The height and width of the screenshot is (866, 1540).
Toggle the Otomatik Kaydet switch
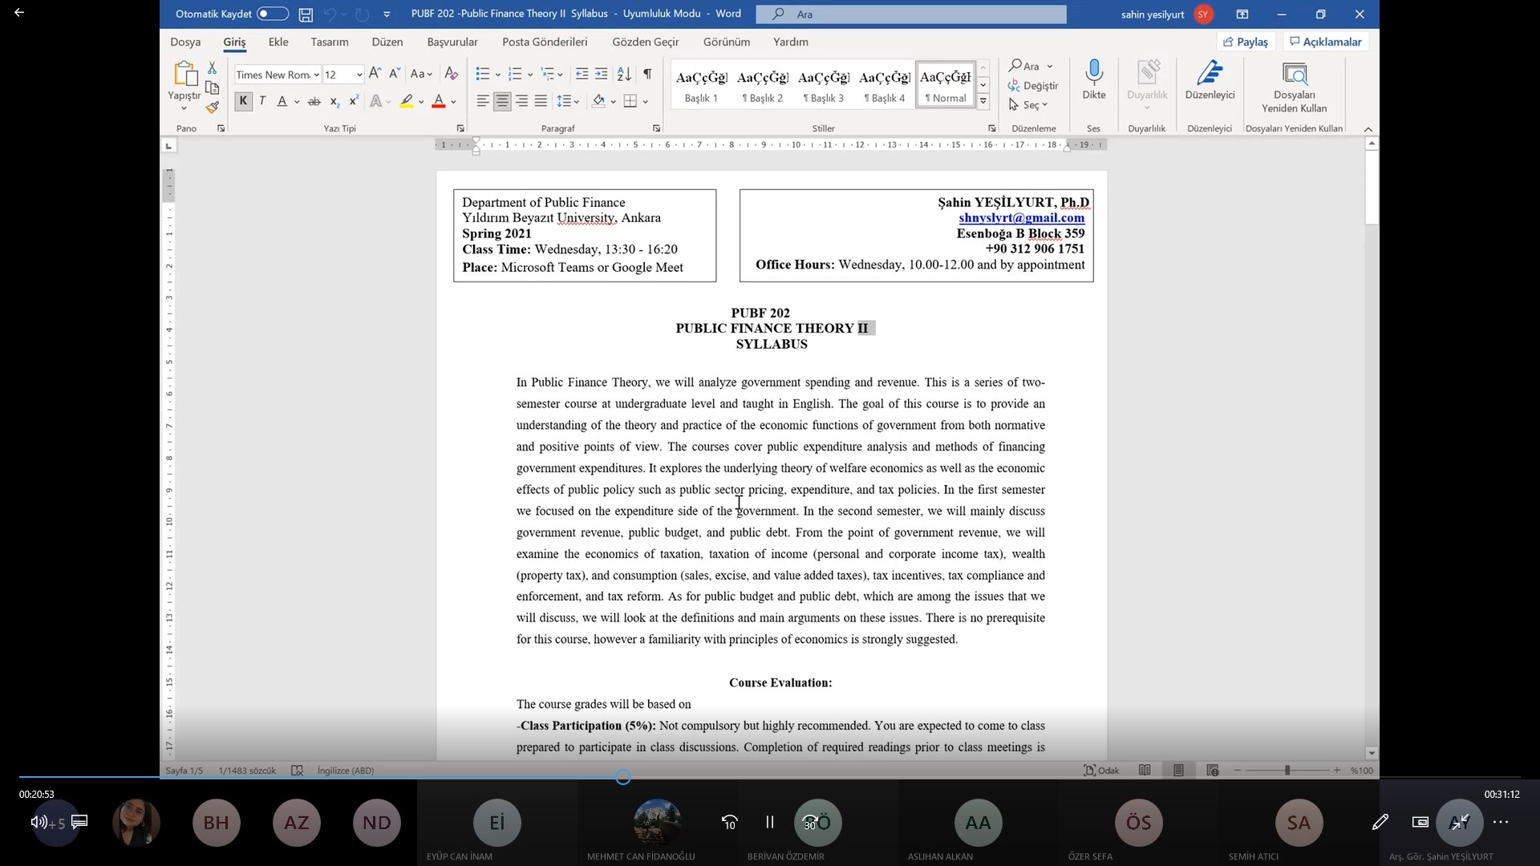(x=272, y=14)
